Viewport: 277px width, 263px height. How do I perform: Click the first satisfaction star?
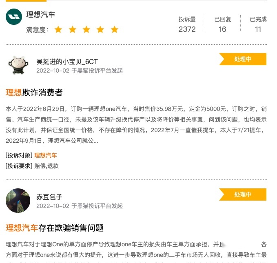coord(58,29)
